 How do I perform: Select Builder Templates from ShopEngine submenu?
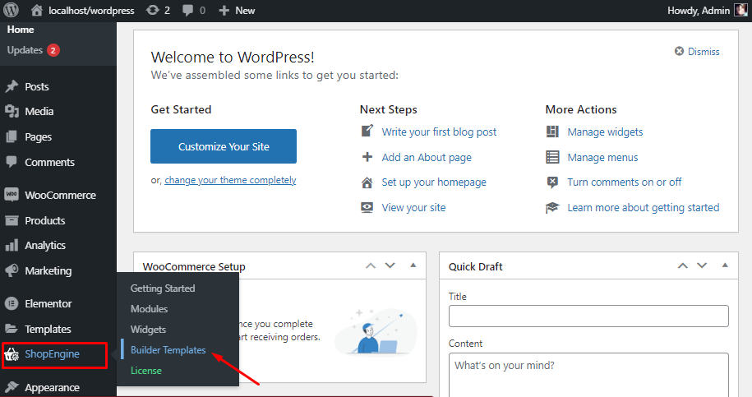click(168, 350)
